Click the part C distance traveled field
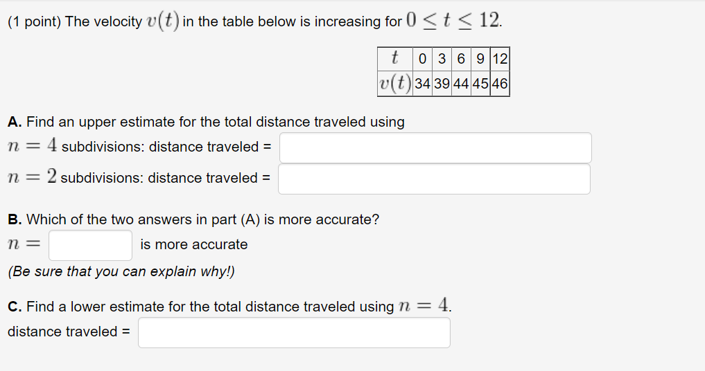Image resolution: width=705 pixels, height=371 pixels. click(294, 332)
